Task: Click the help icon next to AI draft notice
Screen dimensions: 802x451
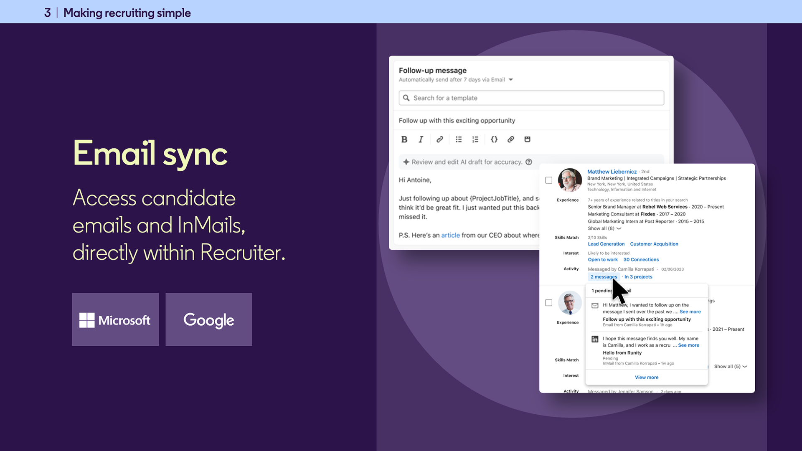Action: pos(529,162)
